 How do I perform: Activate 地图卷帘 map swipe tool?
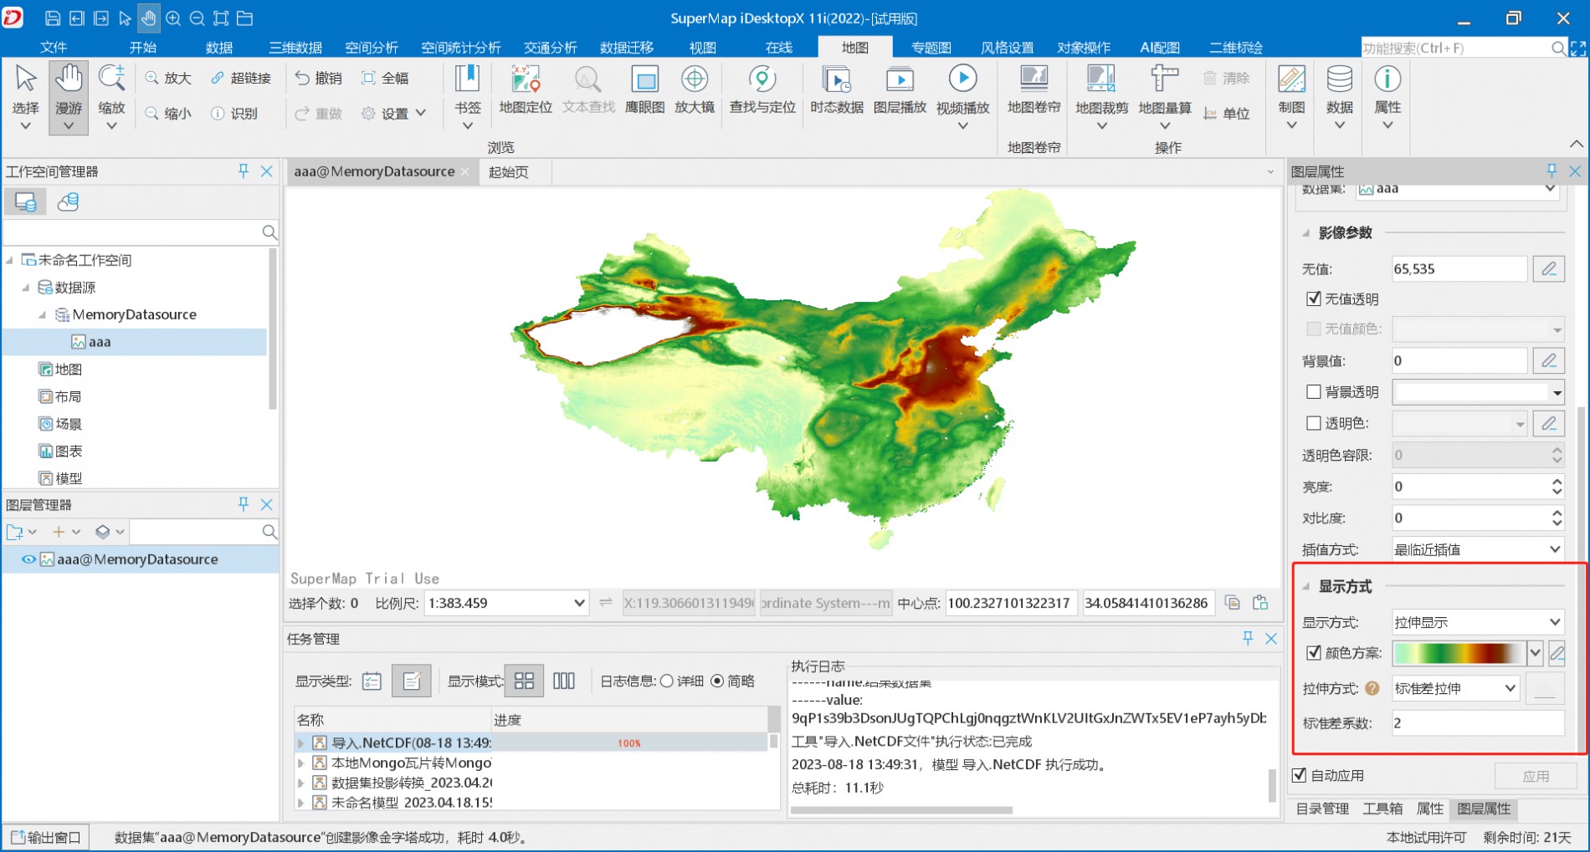[x=1033, y=90]
